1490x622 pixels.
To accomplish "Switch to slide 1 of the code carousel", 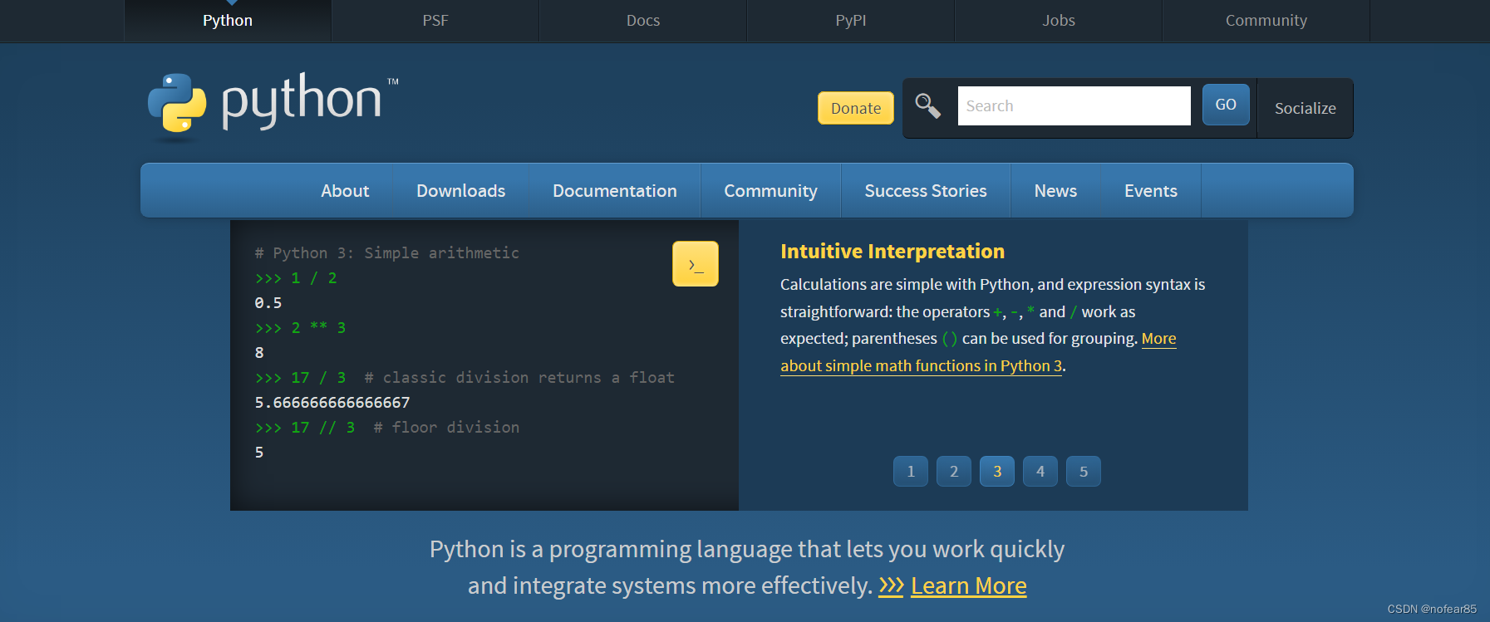I will (911, 471).
